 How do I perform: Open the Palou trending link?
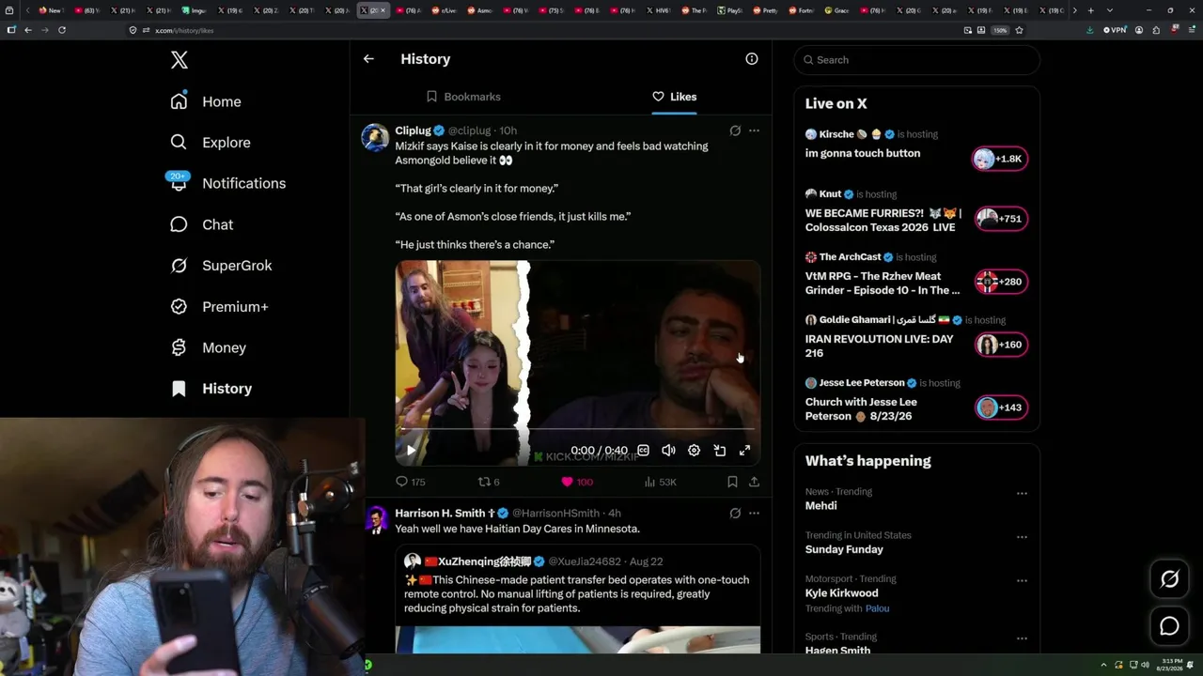877,608
